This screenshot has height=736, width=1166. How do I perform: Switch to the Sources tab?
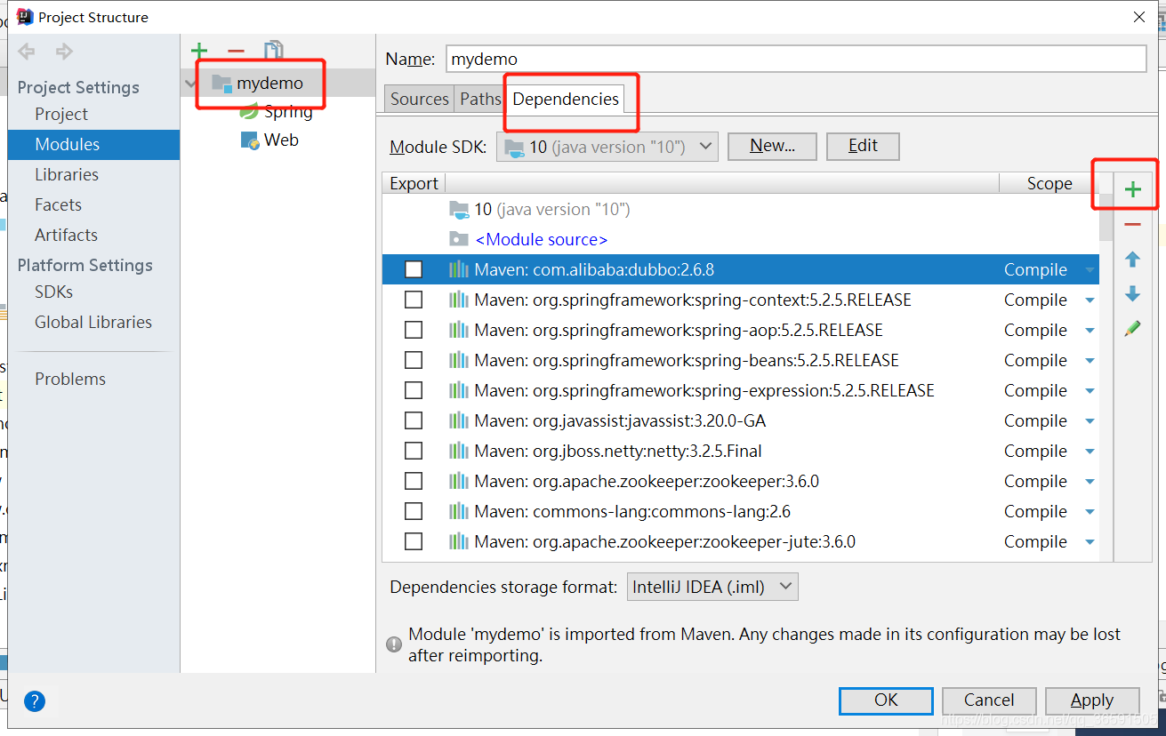pyautogui.click(x=420, y=99)
